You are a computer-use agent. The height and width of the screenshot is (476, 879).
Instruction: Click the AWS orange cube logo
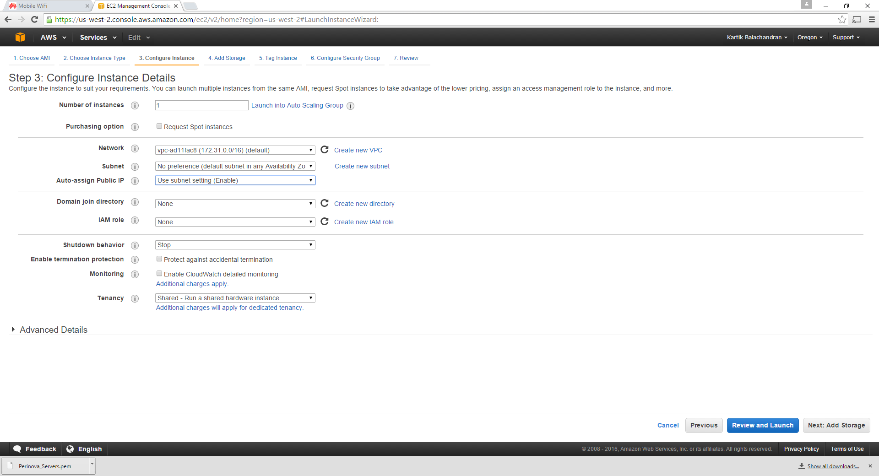[x=20, y=37]
